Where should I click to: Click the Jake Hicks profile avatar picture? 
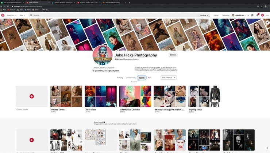[103, 56]
